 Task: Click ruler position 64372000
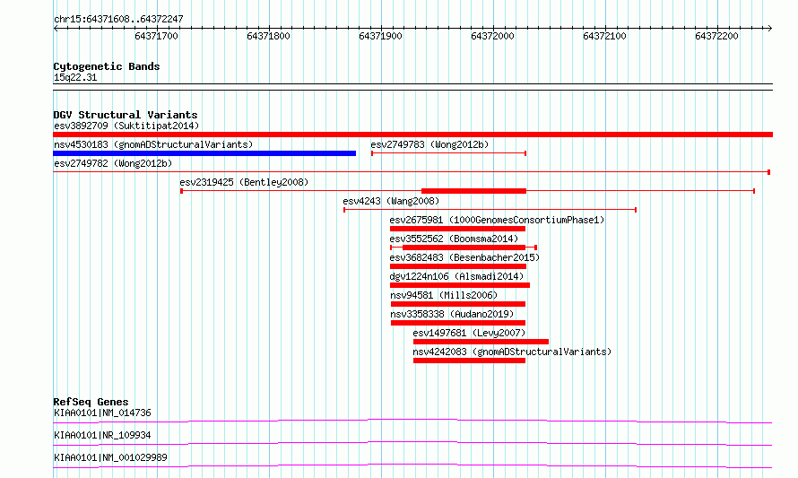492,36
